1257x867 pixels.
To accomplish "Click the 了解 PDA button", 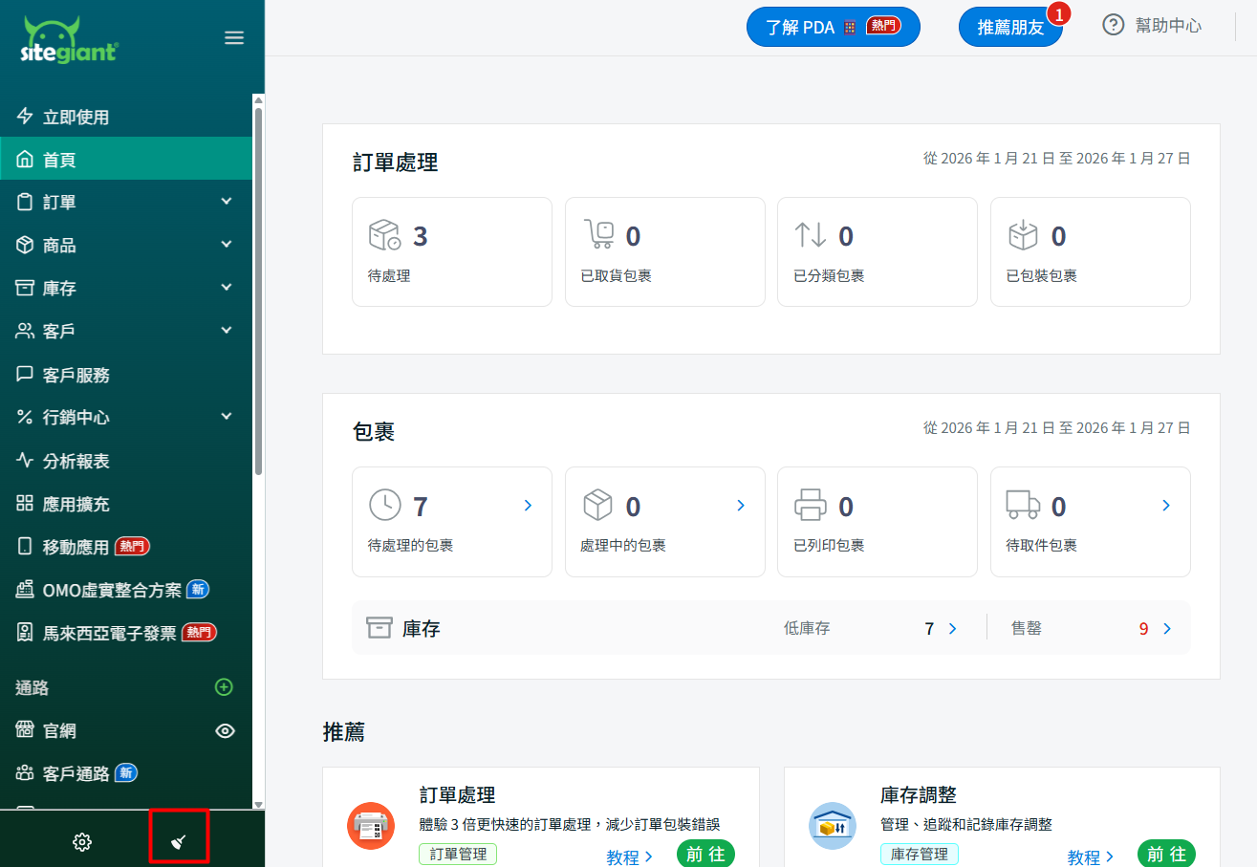I will (x=832, y=27).
